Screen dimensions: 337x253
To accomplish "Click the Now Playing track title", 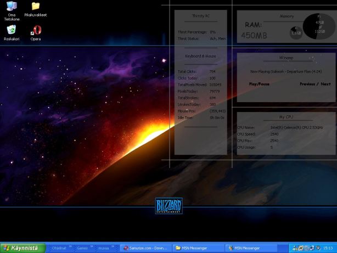I will [x=286, y=71].
